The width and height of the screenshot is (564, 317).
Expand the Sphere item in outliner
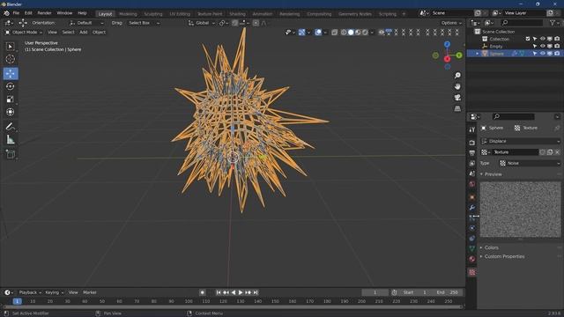(478, 54)
